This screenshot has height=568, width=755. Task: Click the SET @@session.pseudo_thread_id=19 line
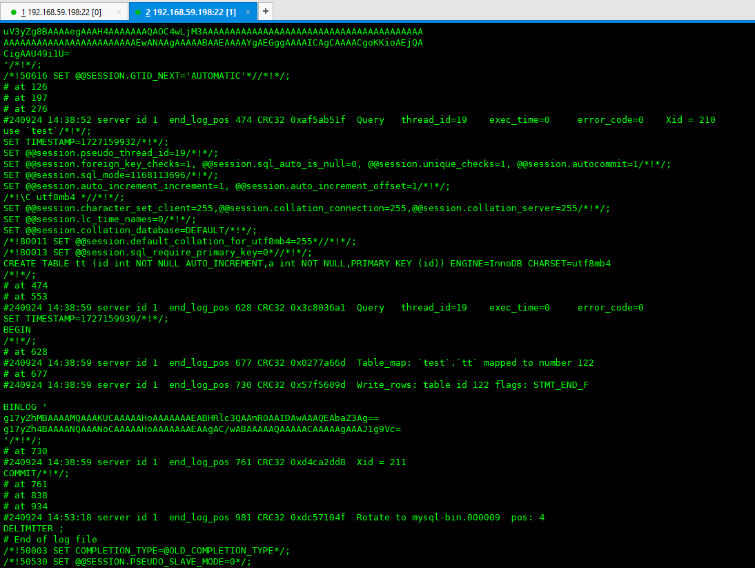(x=110, y=153)
